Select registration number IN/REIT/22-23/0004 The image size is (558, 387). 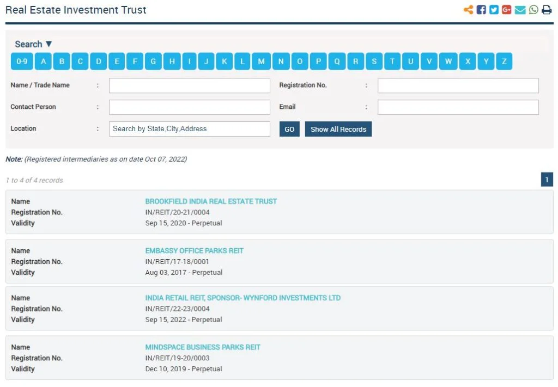(177, 309)
